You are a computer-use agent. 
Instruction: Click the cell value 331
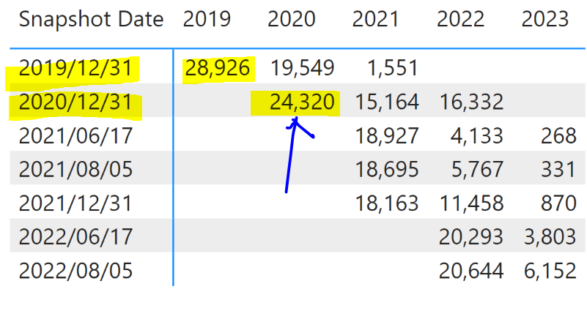click(x=558, y=169)
